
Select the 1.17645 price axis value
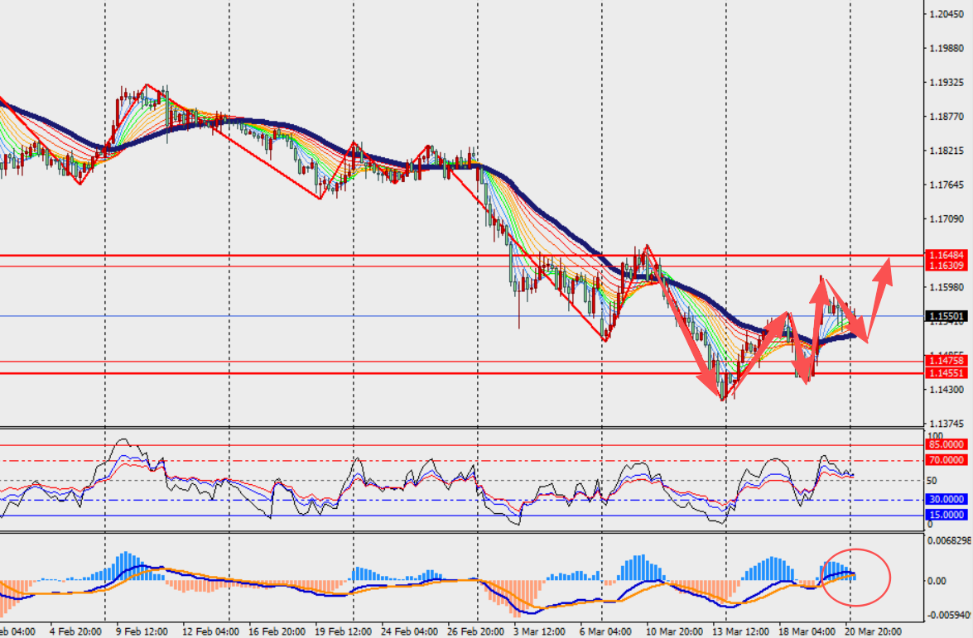pos(946,185)
